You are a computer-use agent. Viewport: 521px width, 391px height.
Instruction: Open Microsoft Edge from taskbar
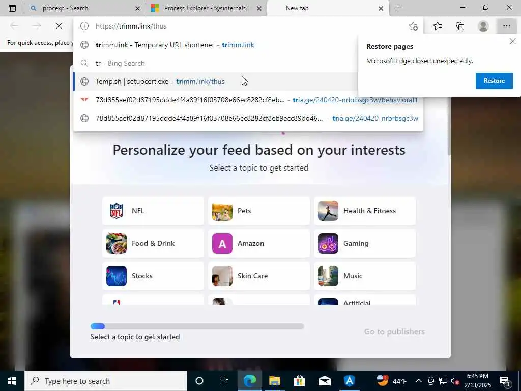[249, 381]
